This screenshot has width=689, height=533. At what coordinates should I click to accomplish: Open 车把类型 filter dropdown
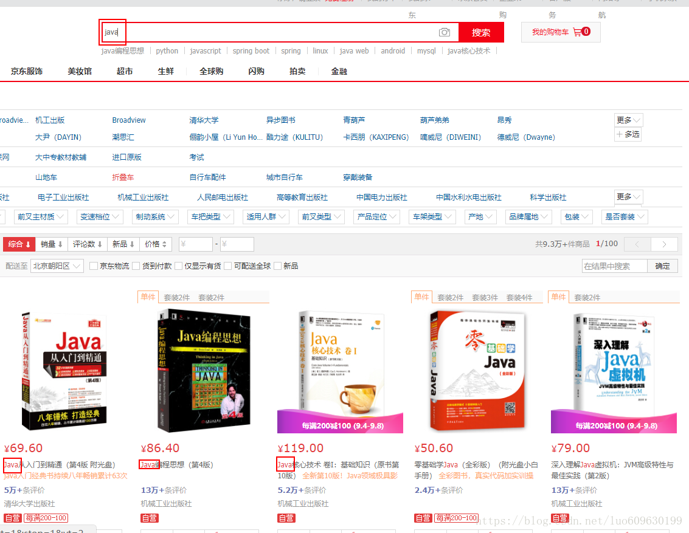[x=210, y=217]
